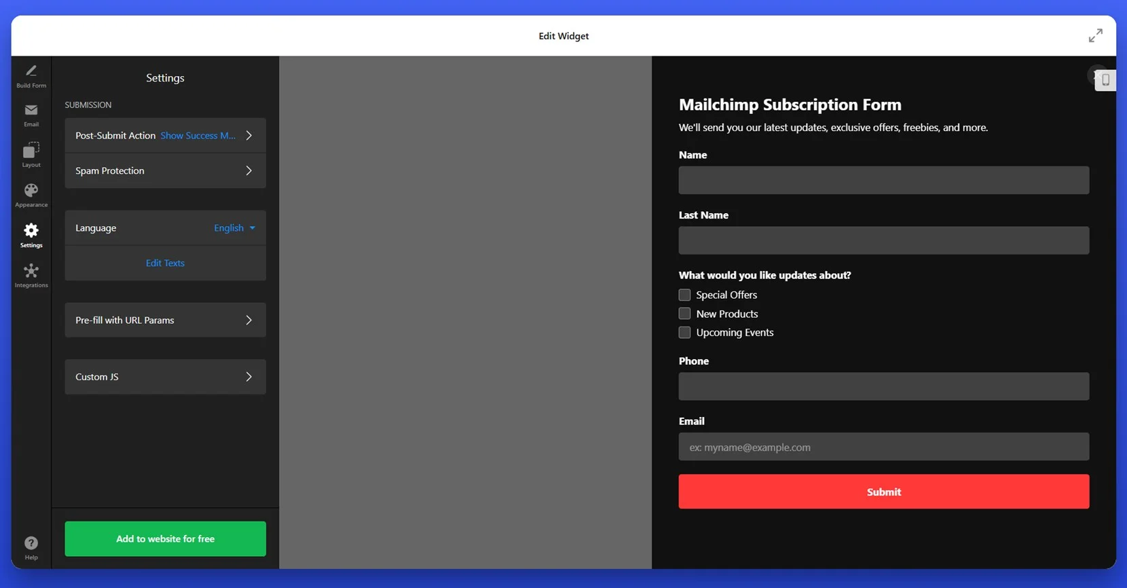
Task: Click the Show Success M... value link
Action: pos(198,136)
